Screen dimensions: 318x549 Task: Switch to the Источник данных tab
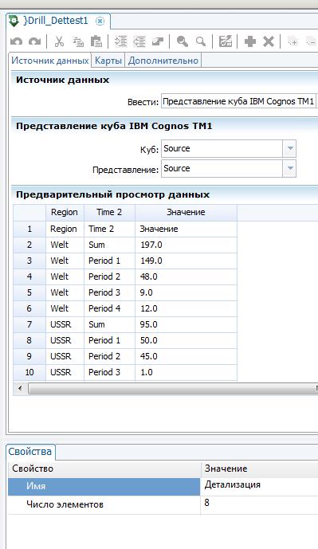pos(49,61)
